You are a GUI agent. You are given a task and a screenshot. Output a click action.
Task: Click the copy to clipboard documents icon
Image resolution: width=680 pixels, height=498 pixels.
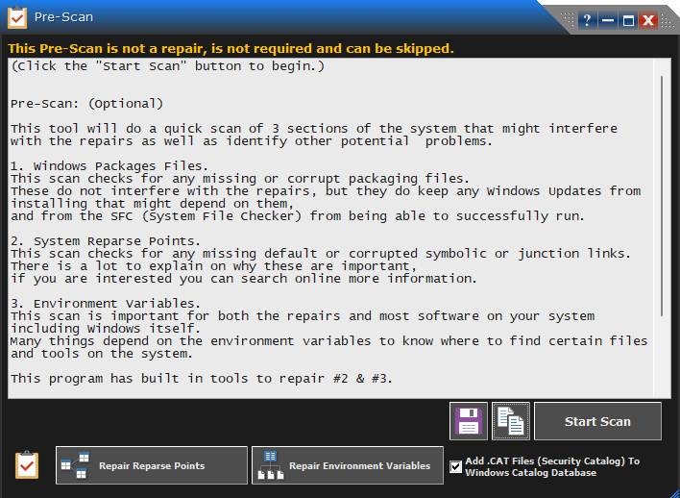511,421
